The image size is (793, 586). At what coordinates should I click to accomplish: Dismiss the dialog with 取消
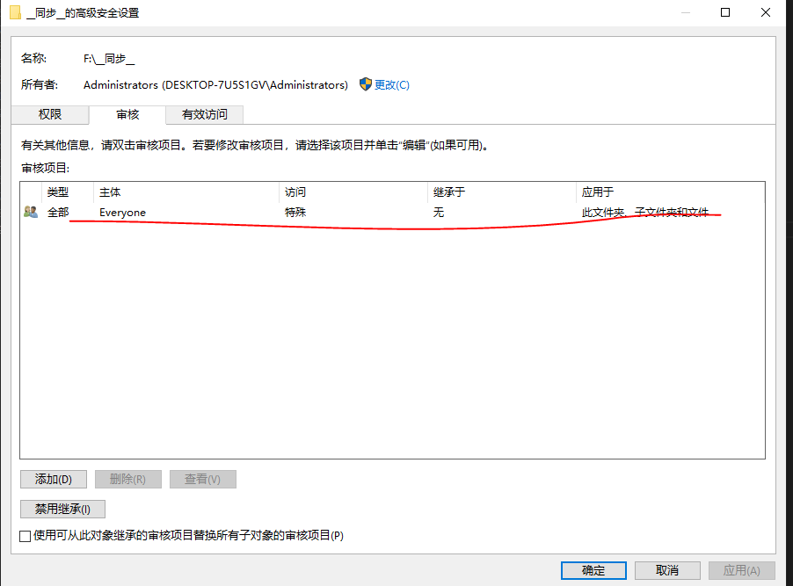(667, 570)
